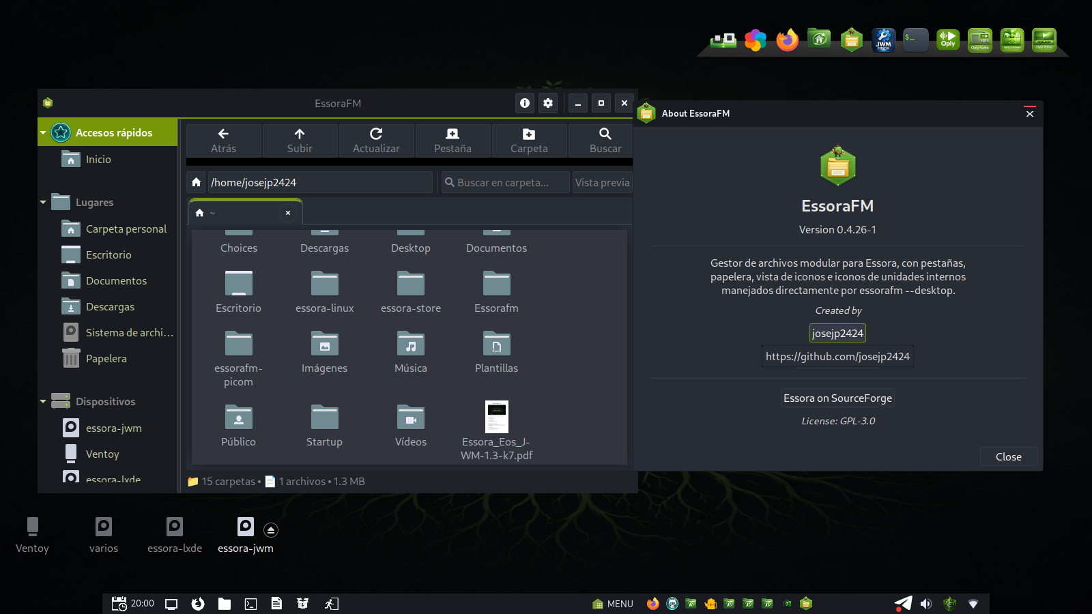Open a new tab with Pestaña
Viewport: 1092px width, 614px height.
pos(452,141)
